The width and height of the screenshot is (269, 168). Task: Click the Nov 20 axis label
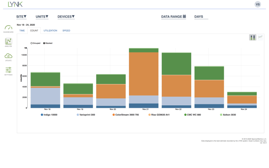coord(113,109)
